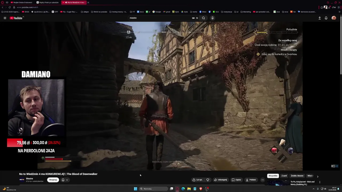Launch File Explorer from the taskbar
The width and height of the screenshot is (342, 192).
point(189,189)
